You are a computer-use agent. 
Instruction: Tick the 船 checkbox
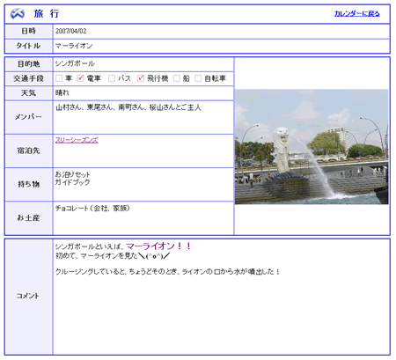coord(177,78)
